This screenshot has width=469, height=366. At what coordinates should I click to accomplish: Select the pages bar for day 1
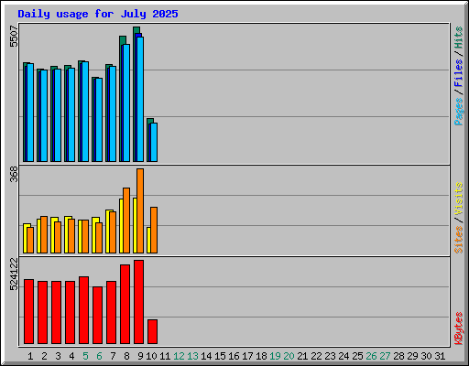point(30,113)
